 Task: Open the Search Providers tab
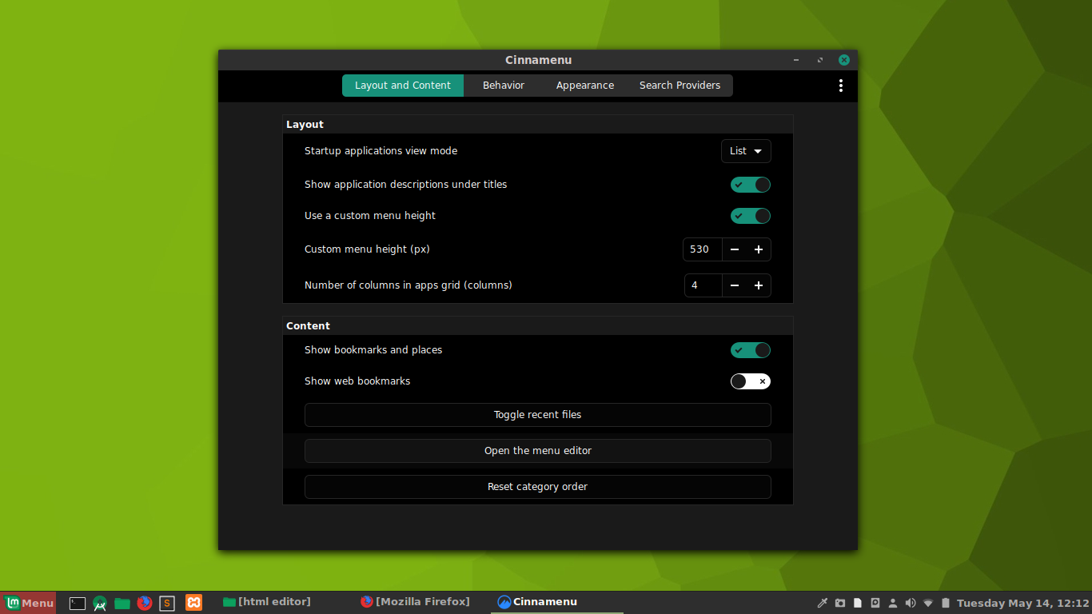tap(680, 86)
